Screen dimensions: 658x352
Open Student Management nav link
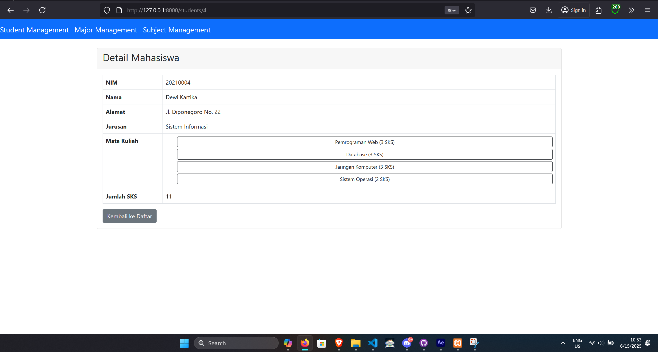pyautogui.click(x=34, y=30)
